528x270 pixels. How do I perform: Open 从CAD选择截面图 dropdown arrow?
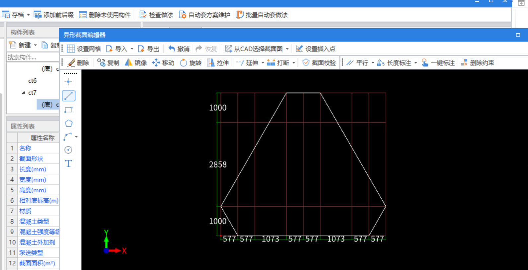pyautogui.click(x=287, y=49)
